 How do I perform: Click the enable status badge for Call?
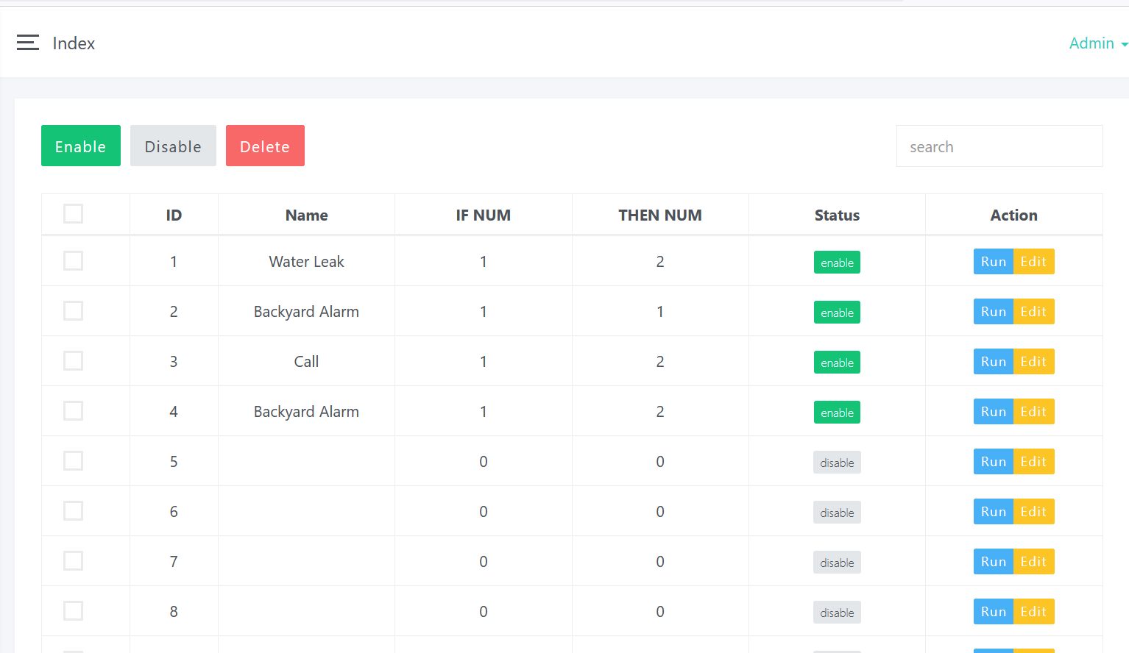(x=837, y=363)
